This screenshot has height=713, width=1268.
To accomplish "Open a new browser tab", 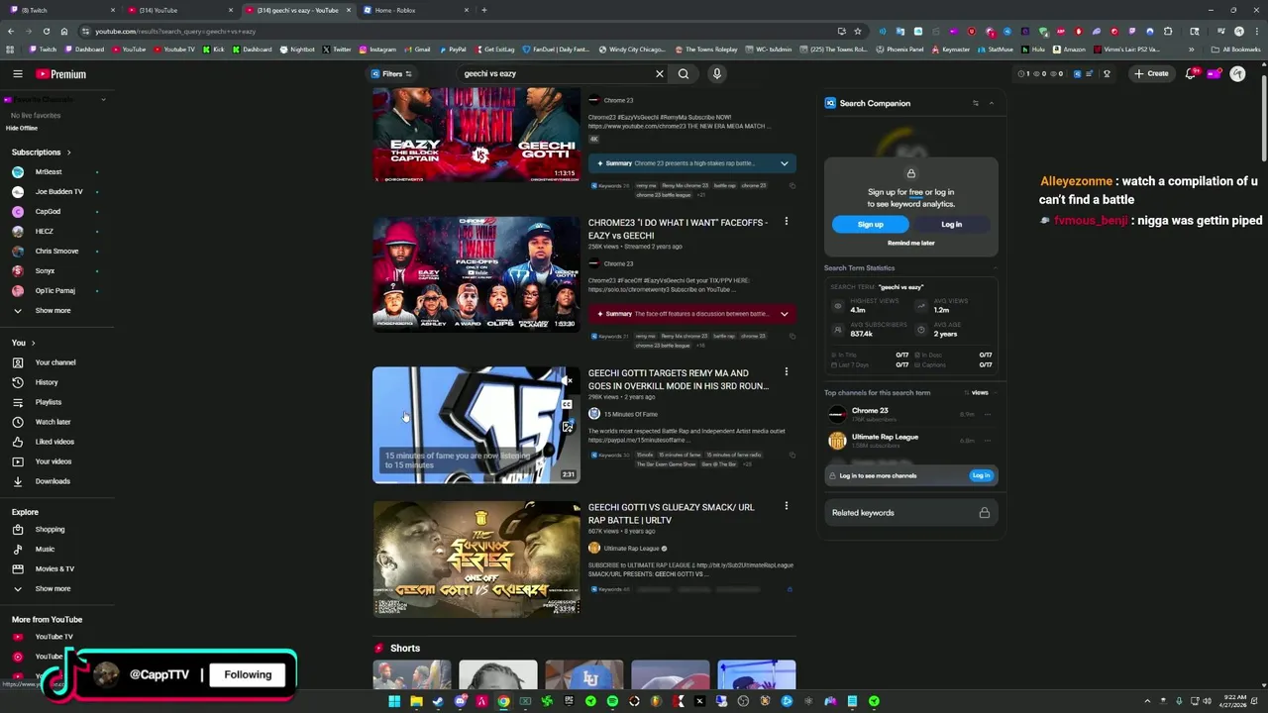I will pos(483,10).
